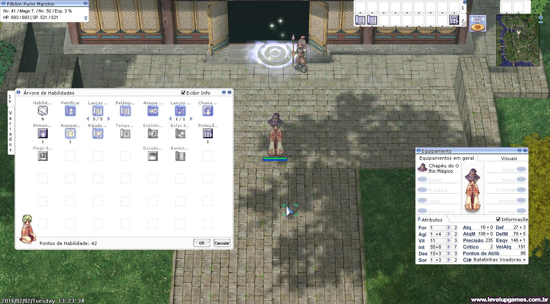
Task: Raise the Sor attribute with its arrow
Action: coord(448,260)
